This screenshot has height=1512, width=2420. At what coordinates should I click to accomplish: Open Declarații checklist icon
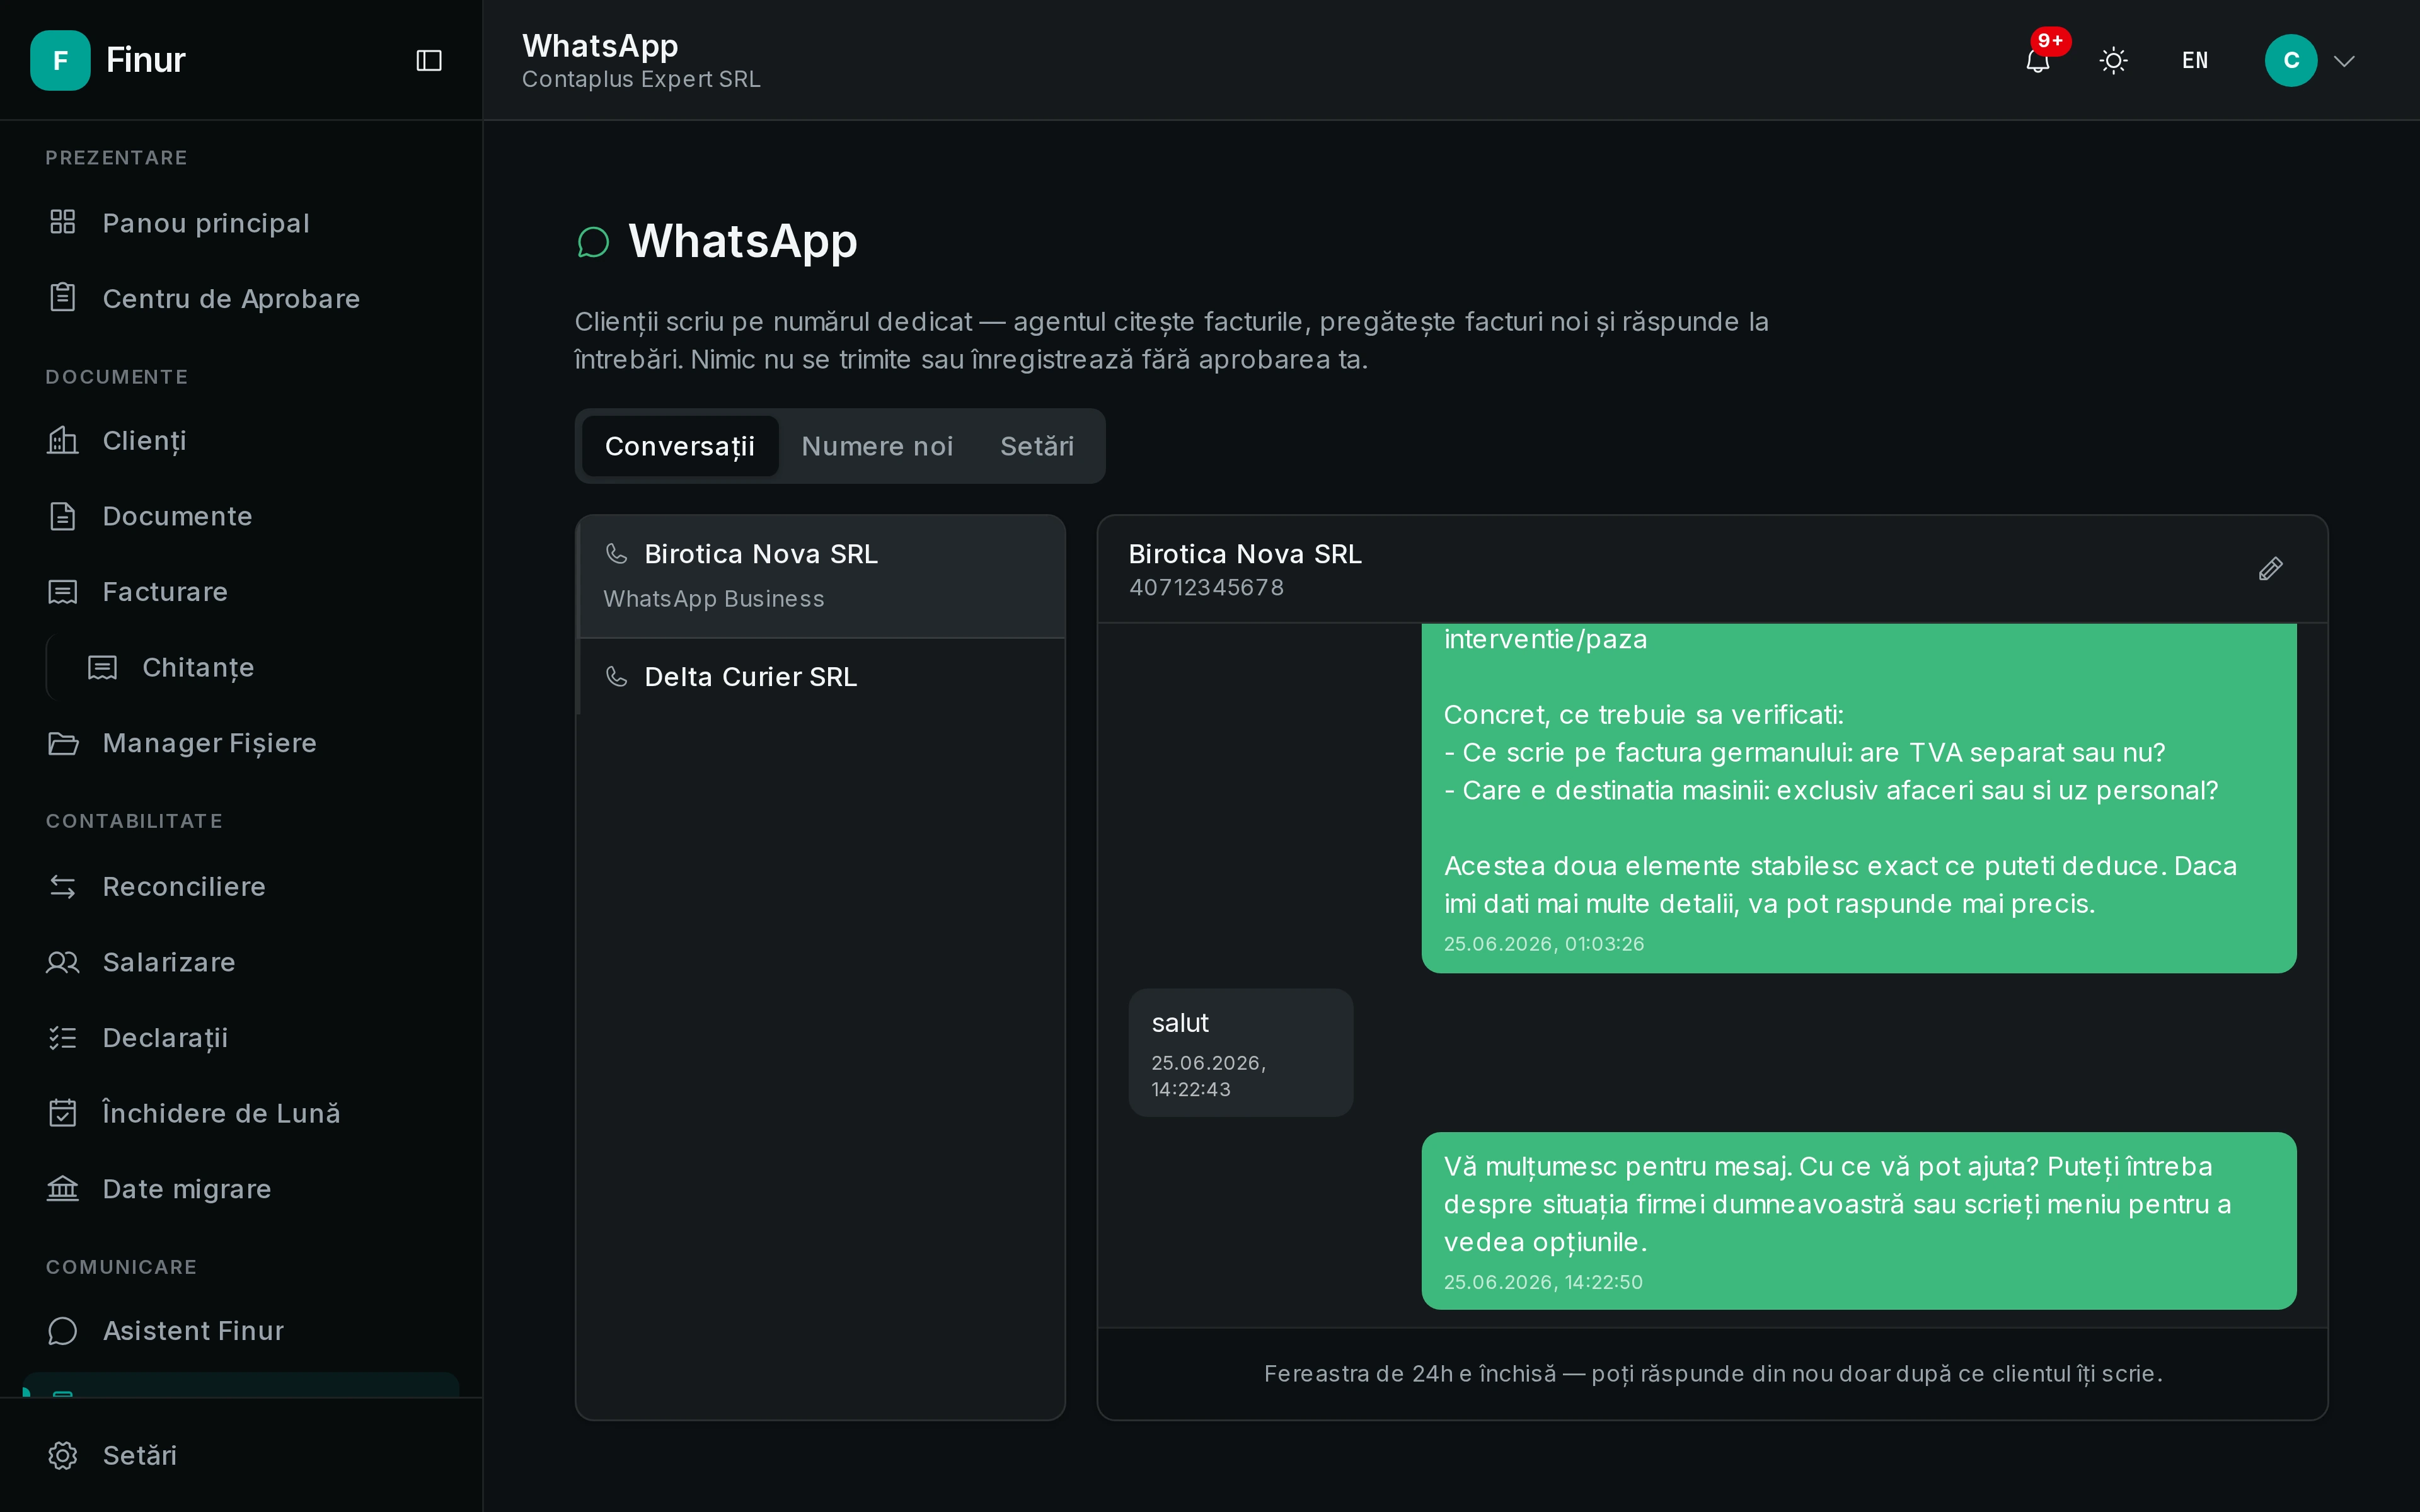[63, 1038]
